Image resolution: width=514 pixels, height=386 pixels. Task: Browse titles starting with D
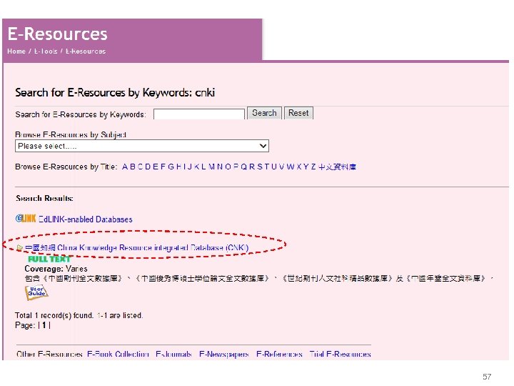(x=148, y=167)
